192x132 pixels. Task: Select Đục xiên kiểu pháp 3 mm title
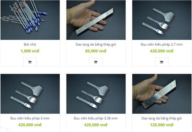[30, 119]
